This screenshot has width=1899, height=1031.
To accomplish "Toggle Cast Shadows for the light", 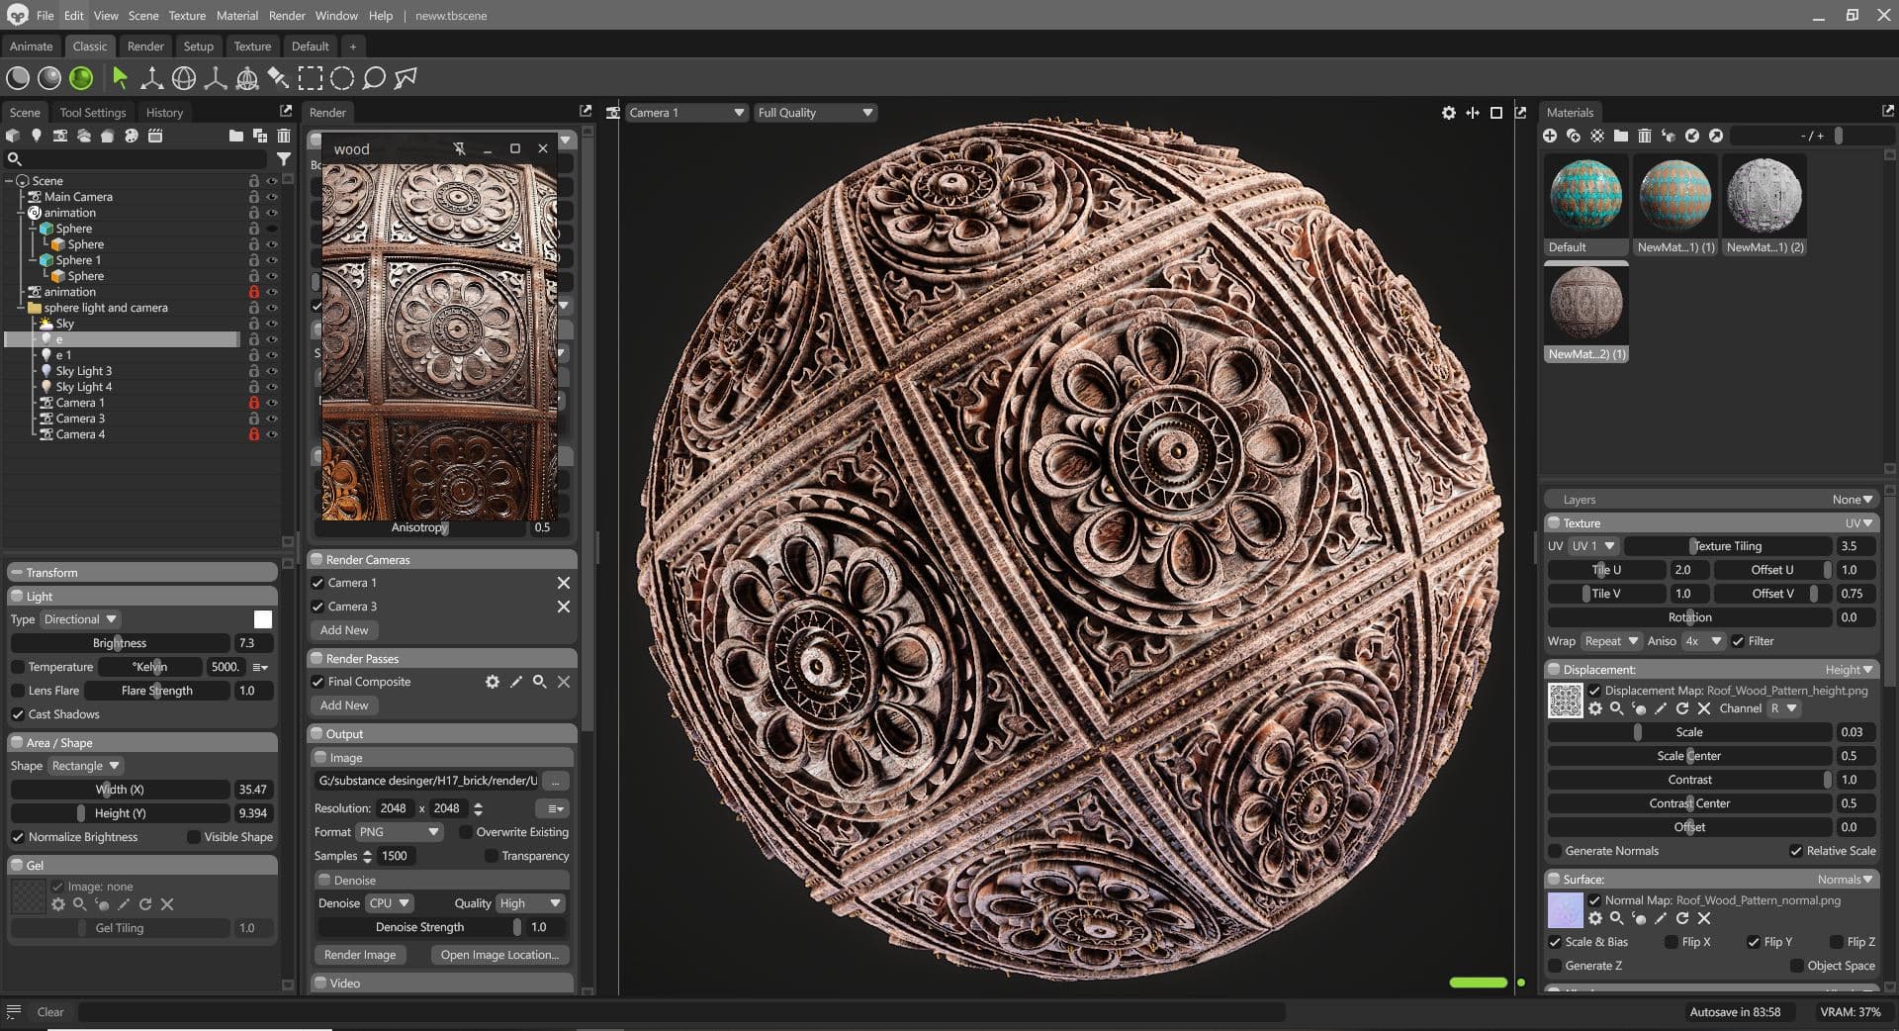I will [18, 713].
